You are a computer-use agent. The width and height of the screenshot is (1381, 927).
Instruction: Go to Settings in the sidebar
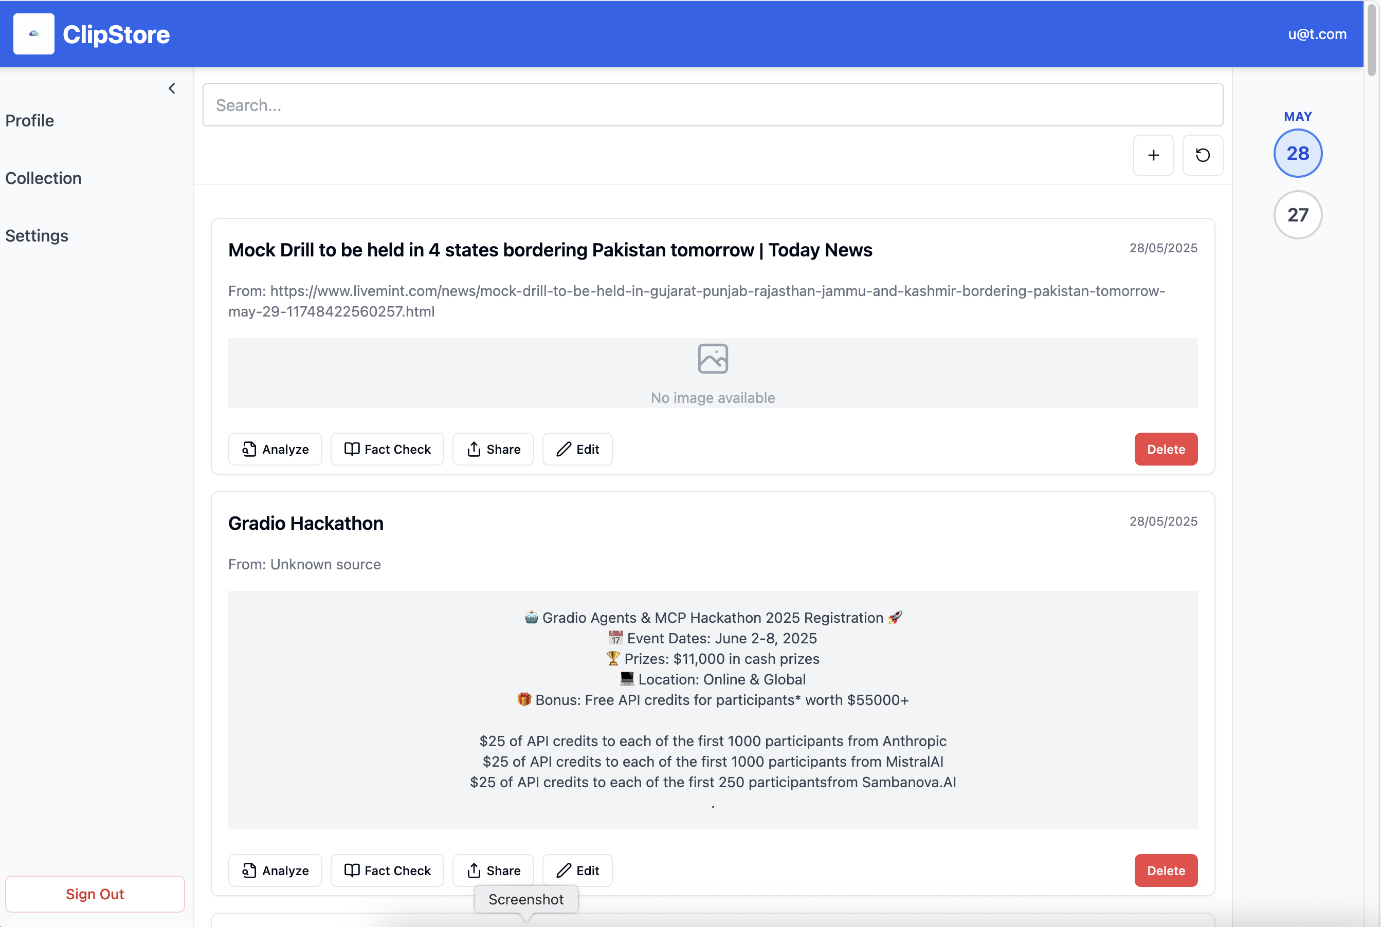37,236
